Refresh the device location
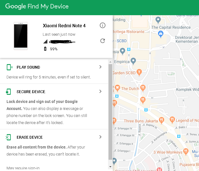This screenshot has height=171, width=199. (x=103, y=41)
